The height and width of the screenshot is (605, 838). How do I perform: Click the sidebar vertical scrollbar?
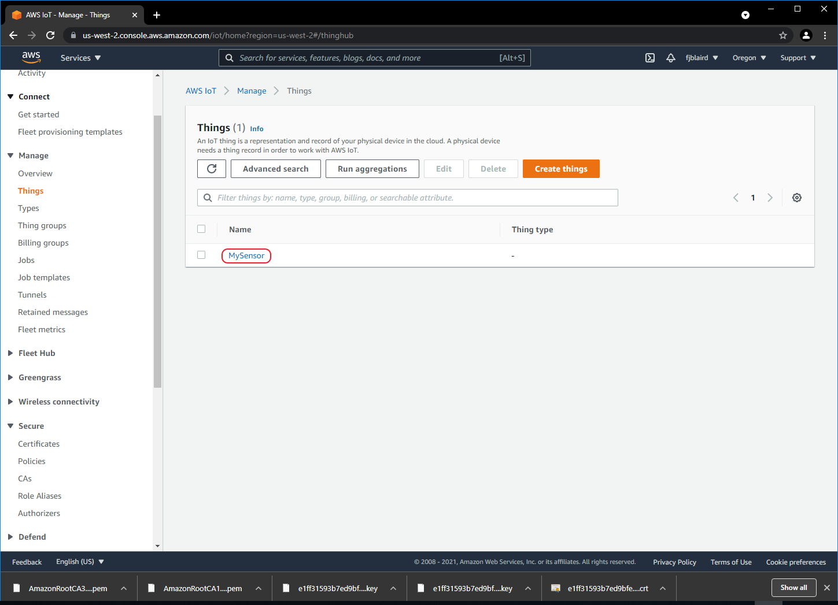click(157, 251)
